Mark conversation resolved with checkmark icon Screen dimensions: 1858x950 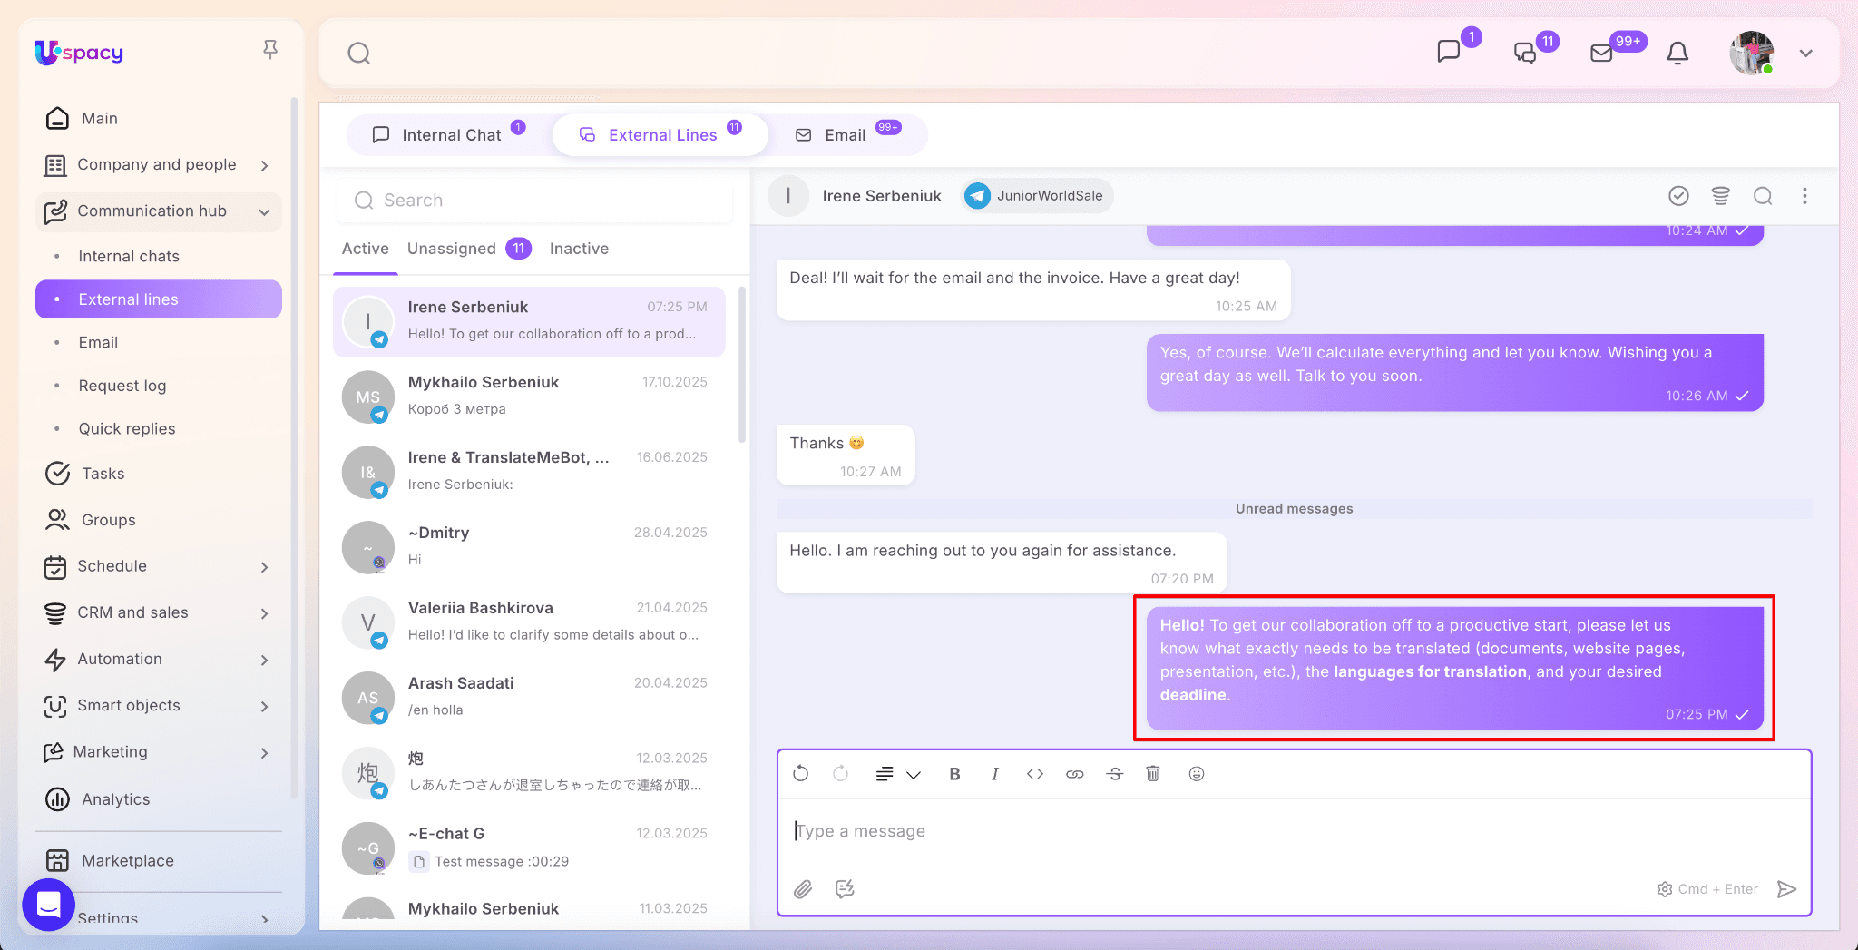tap(1678, 196)
